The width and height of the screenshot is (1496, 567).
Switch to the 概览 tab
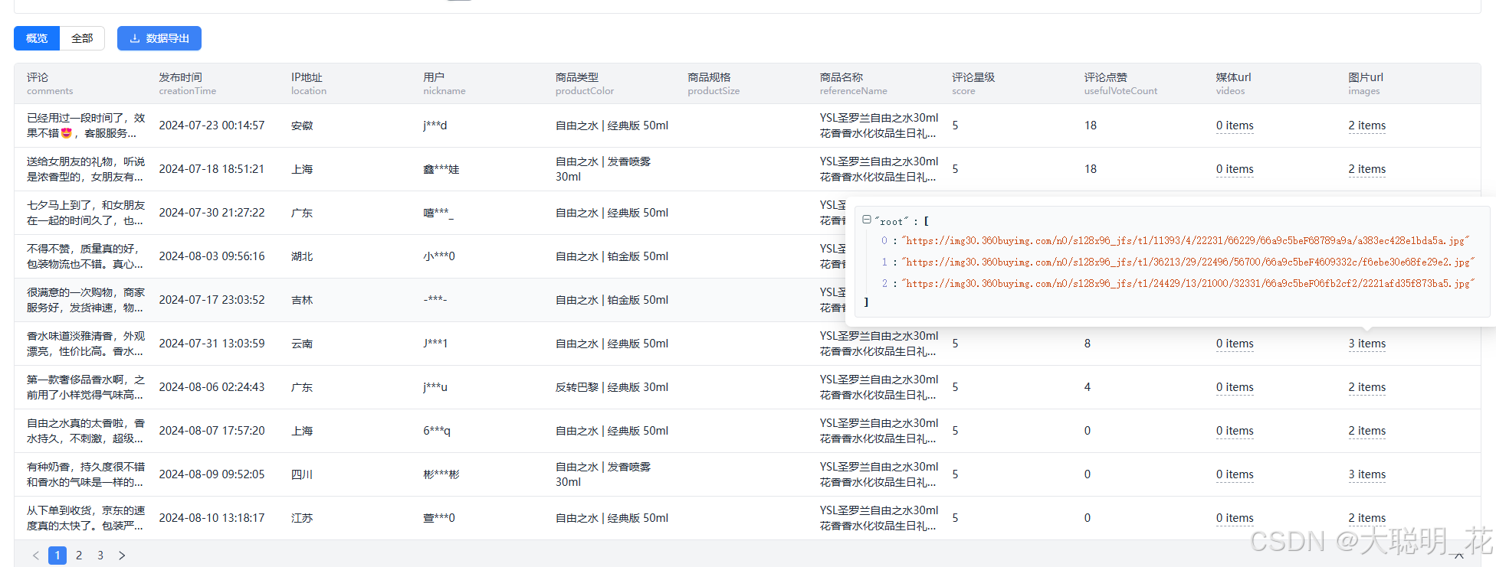(37, 38)
